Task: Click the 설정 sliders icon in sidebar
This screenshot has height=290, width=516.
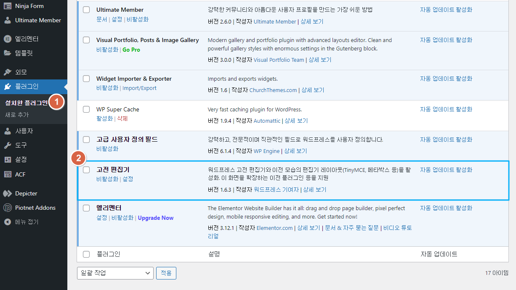Action: coord(8,160)
